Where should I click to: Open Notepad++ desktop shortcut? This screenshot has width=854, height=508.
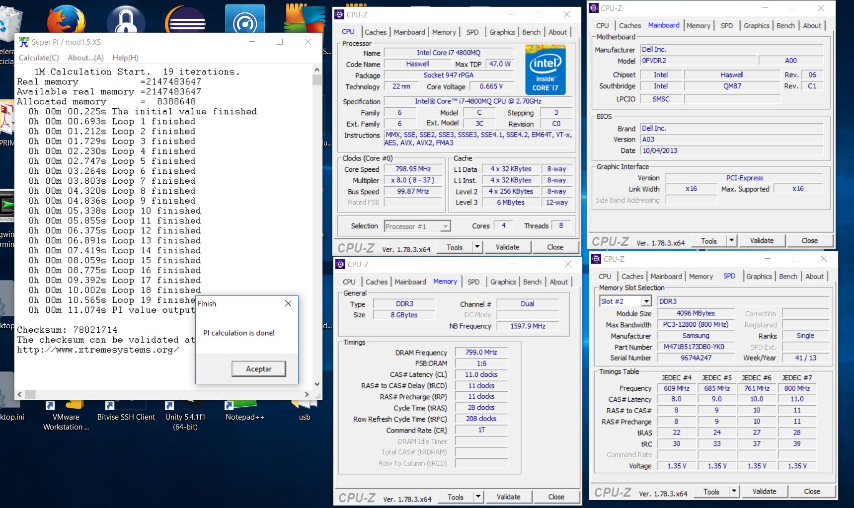(x=244, y=412)
